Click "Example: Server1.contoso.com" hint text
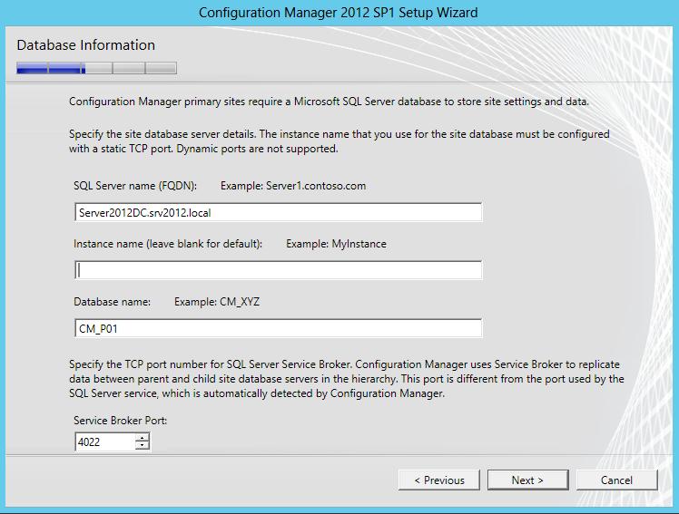 293,186
